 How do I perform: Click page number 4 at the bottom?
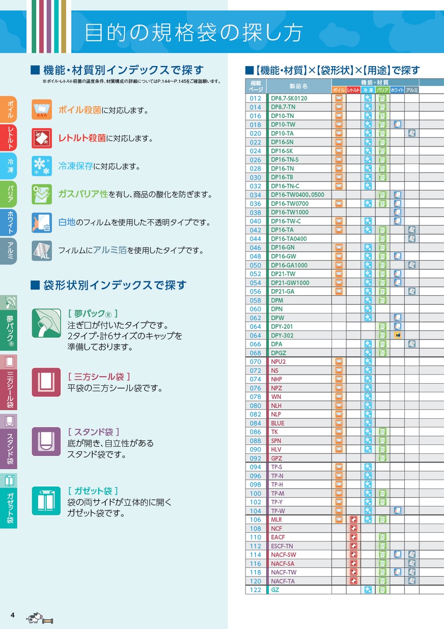[x=12, y=616]
